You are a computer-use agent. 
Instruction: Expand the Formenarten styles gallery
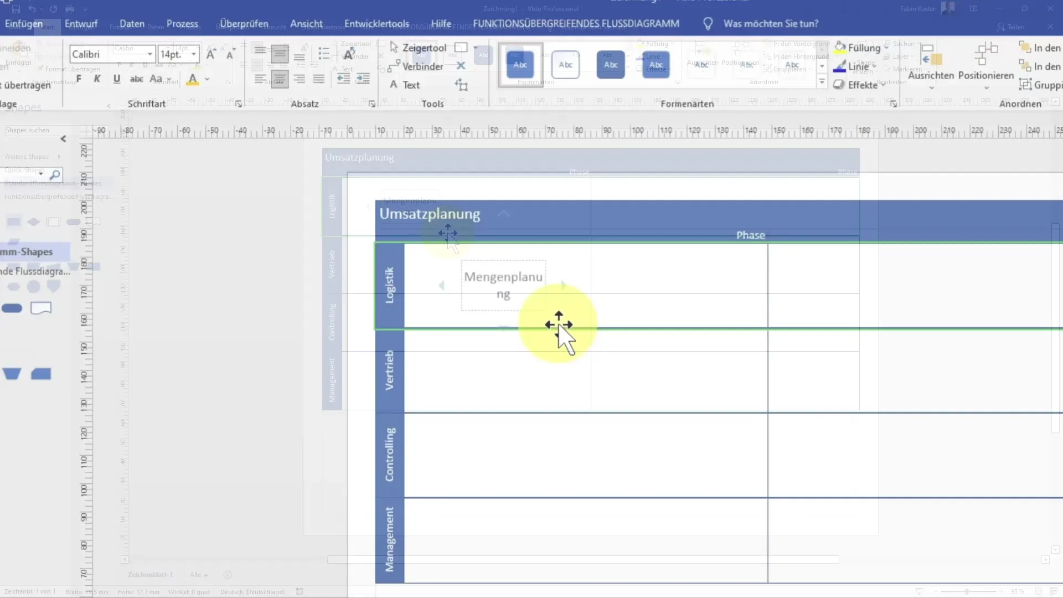point(822,83)
